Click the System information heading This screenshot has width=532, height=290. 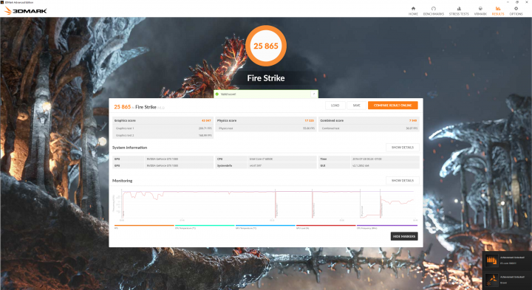[129, 148]
